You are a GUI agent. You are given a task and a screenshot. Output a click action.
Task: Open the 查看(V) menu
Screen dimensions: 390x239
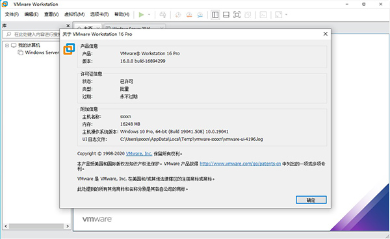pyautogui.click(x=51, y=14)
